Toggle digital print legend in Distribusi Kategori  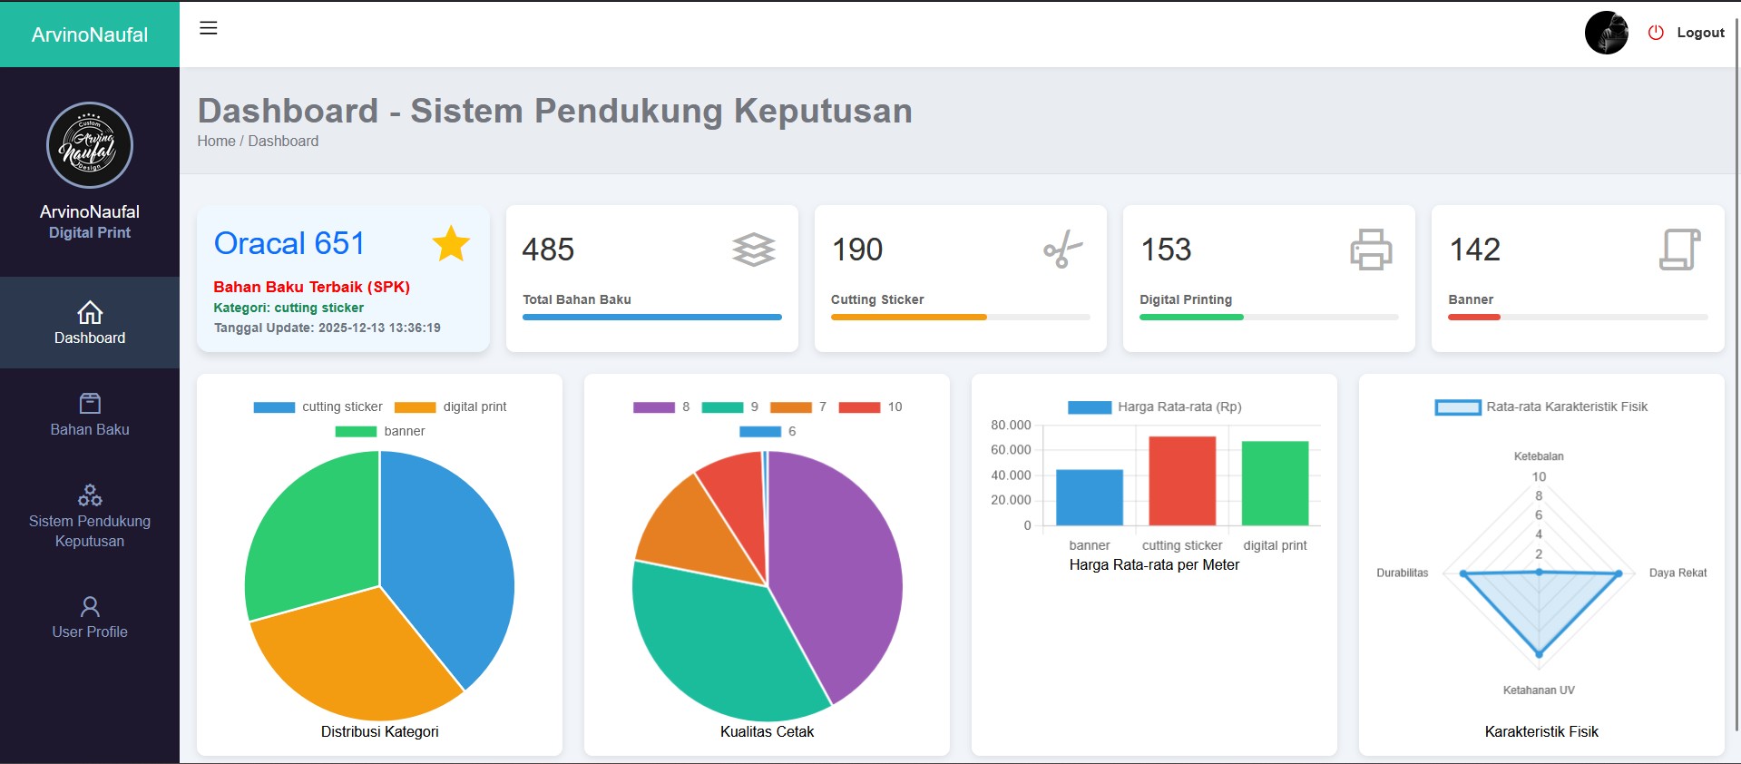point(450,406)
